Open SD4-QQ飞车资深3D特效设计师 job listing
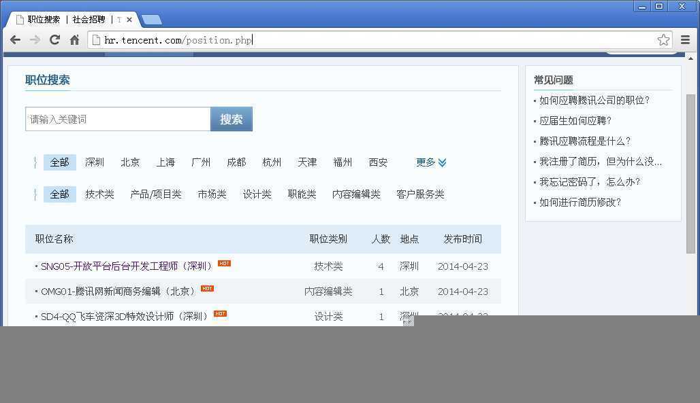Screen dimensions: 700x403 click(124, 317)
